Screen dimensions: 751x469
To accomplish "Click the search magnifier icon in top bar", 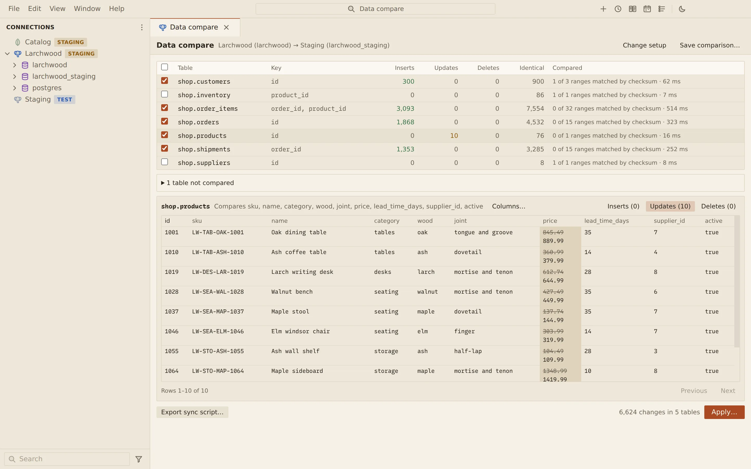I will coord(351,9).
